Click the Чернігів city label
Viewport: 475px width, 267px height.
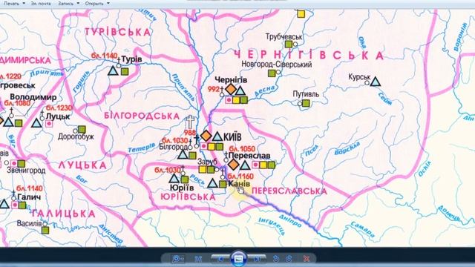tap(231, 80)
